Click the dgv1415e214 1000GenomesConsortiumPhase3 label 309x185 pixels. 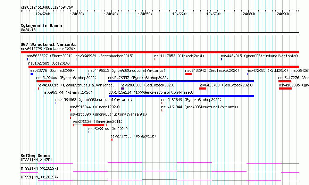151,92
